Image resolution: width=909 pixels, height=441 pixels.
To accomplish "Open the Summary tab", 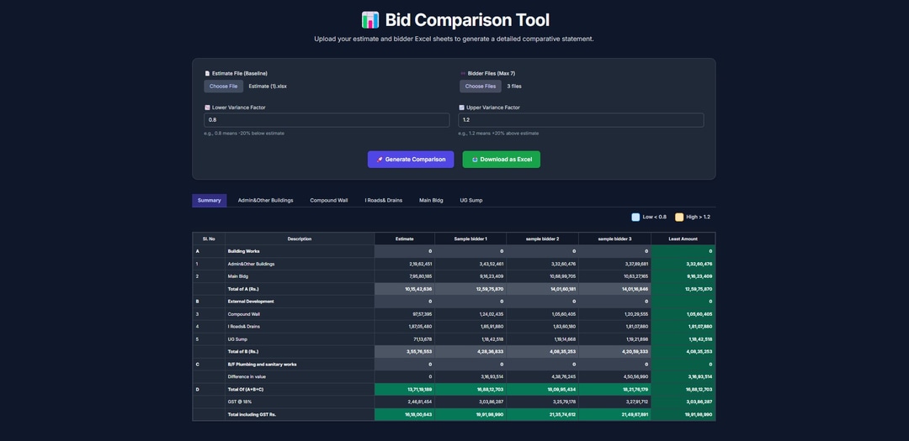I will [210, 200].
